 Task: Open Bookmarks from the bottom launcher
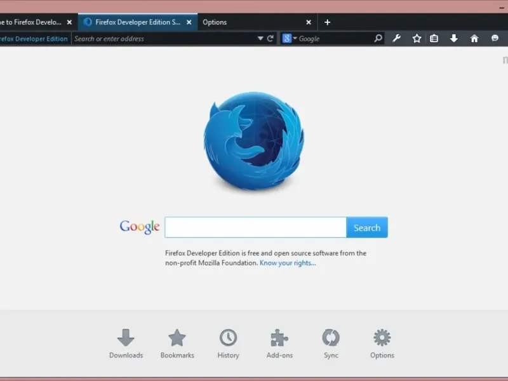click(177, 344)
